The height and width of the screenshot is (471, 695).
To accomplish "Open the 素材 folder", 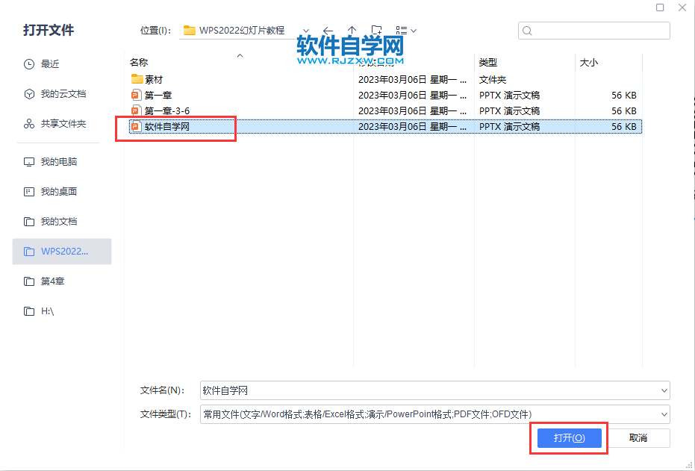I will (x=154, y=78).
